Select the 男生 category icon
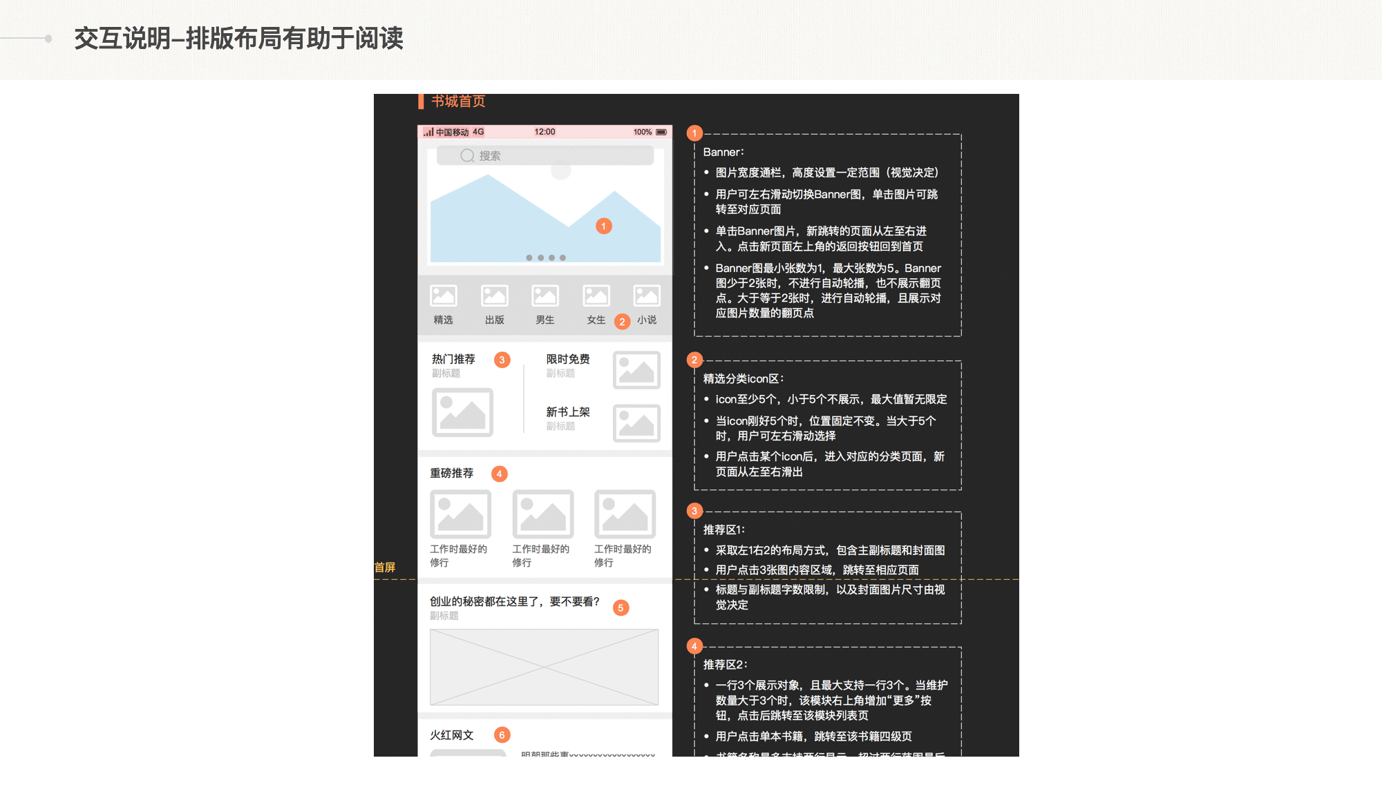 click(x=545, y=296)
